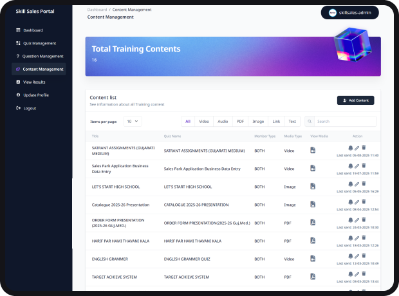Click the Quiz Name column header
This screenshot has width=399, height=296.
click(172, 136)
